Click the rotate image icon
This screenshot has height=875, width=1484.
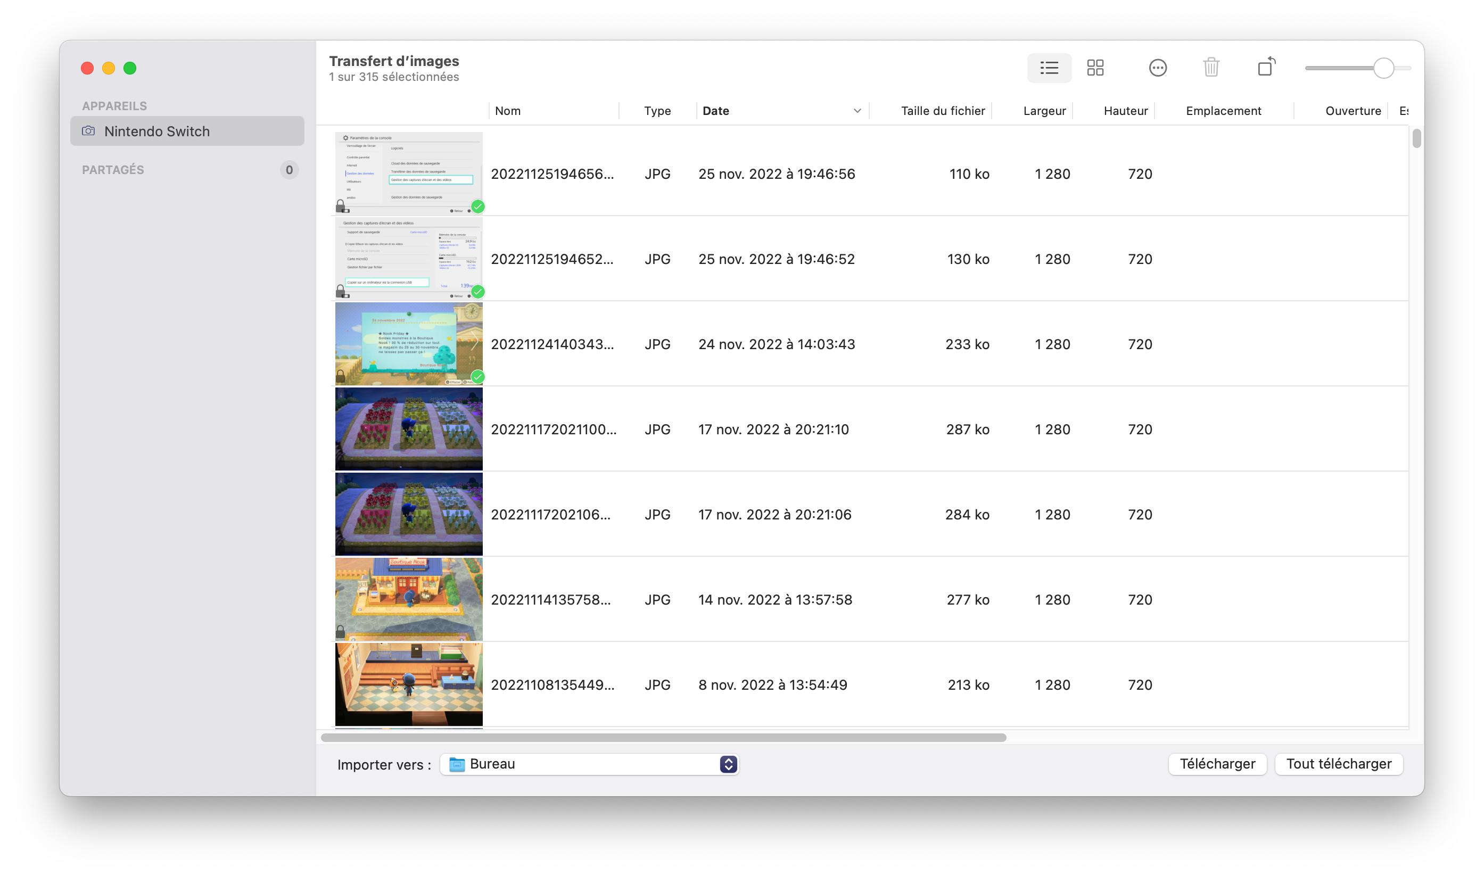click(x=1266, y=67)
